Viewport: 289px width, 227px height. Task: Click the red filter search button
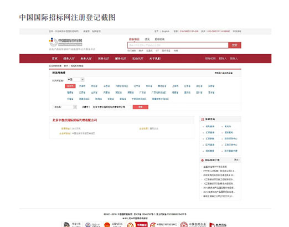[141, 107]
